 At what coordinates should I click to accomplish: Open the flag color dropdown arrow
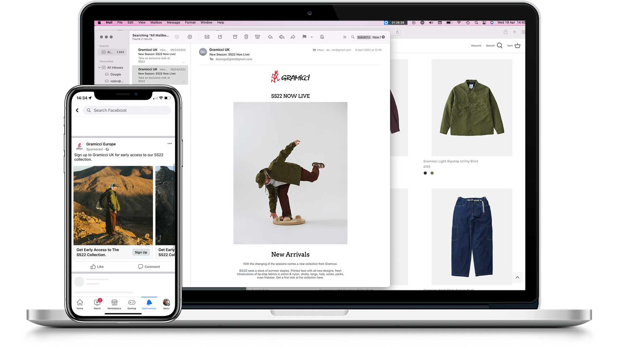pos(311,37)
